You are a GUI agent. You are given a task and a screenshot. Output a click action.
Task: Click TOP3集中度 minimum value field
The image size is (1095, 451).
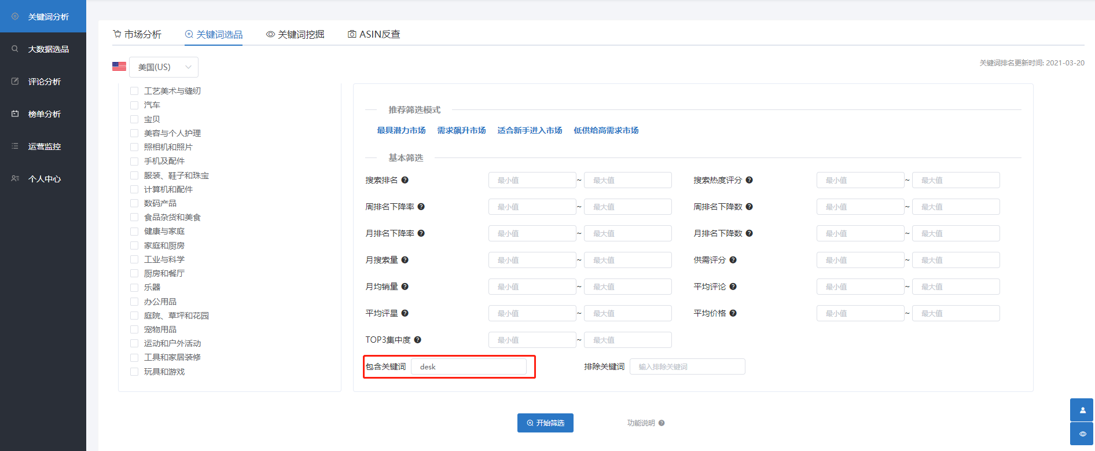tap(532, 340)
